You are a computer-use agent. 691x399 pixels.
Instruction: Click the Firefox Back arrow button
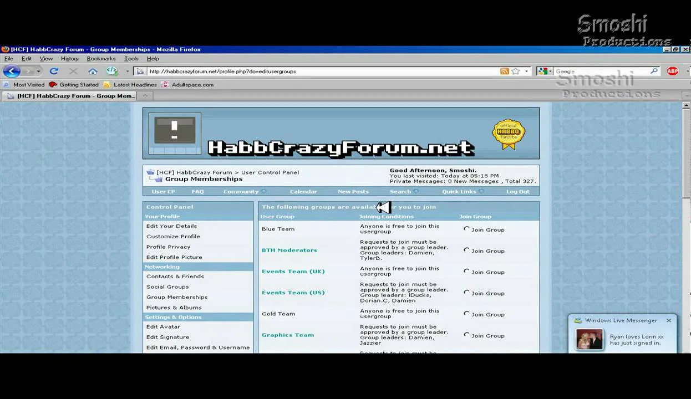[x=12, y=71]
